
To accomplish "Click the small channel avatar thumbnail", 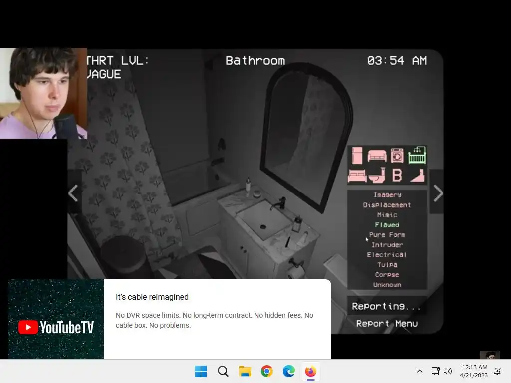I will (489, 355).
